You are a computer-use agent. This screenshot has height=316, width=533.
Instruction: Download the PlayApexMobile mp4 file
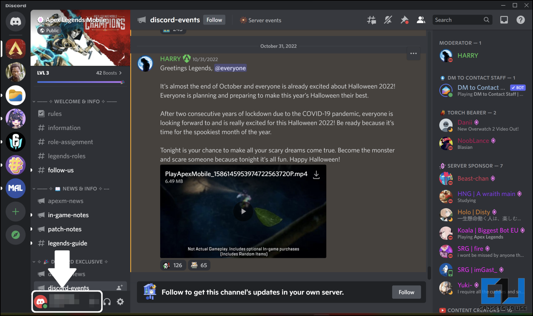coord(316,175)
